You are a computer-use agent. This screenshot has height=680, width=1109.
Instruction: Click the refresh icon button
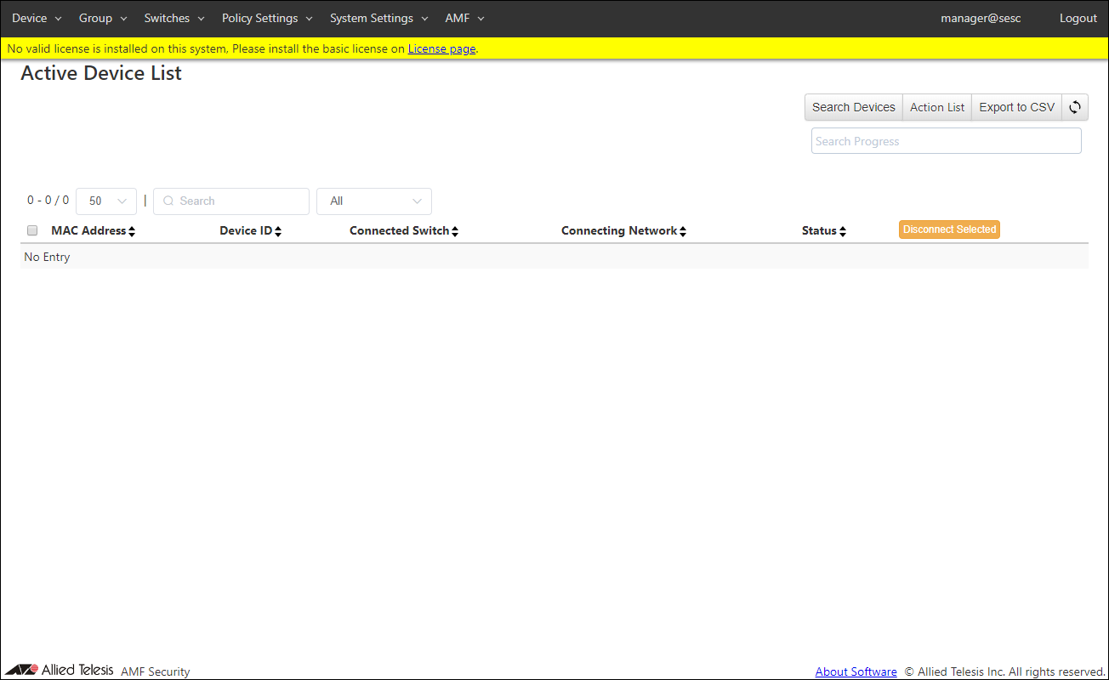[1075, 107]
